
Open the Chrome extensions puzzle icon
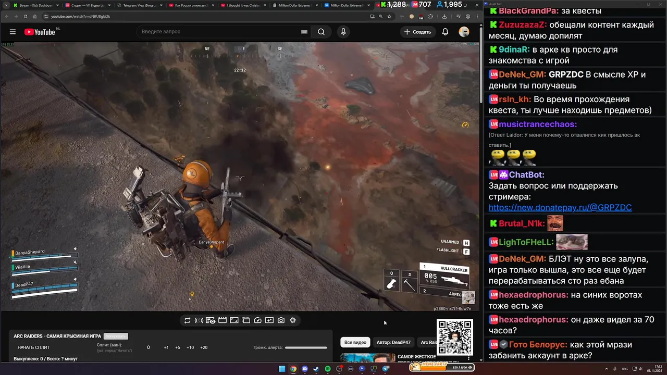(x=430, y=16)
